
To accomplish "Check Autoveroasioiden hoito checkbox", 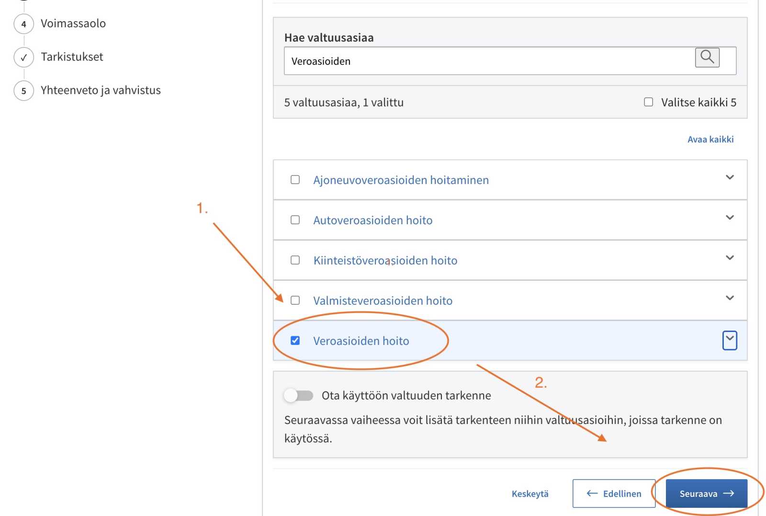I will point(295,220).
